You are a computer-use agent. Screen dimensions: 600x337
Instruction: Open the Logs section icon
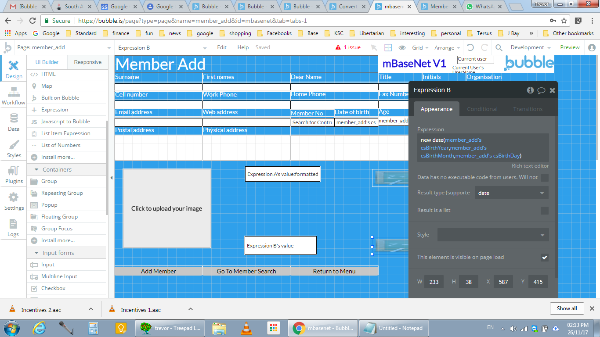tap(14, 227)
